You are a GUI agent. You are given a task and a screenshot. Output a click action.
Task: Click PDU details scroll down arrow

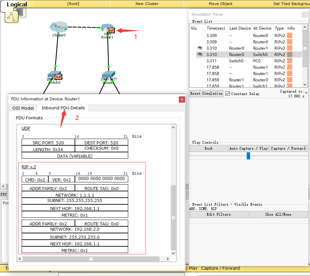(x=173, y=253)
